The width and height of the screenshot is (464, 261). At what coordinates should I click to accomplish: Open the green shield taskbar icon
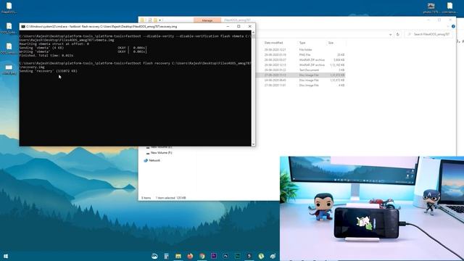261,256
